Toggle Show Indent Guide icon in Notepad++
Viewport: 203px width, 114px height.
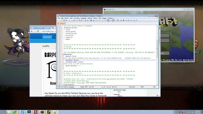coord(113,20)
